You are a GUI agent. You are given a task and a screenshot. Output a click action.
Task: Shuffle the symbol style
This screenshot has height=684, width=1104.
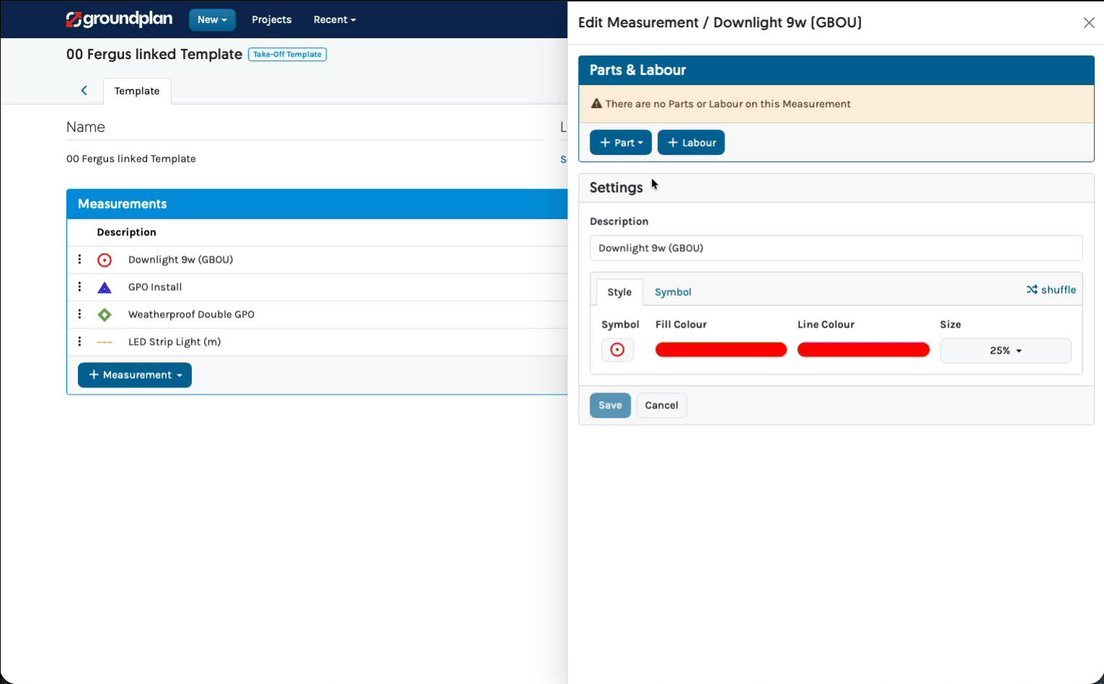tap(1051, 289)
